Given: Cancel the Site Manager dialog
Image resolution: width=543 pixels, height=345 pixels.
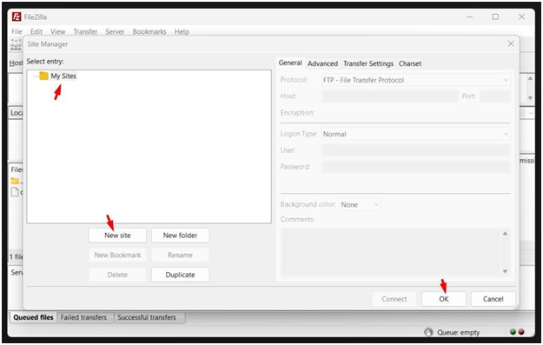Looking at the screenshot, I should click(x=493, y=299).
